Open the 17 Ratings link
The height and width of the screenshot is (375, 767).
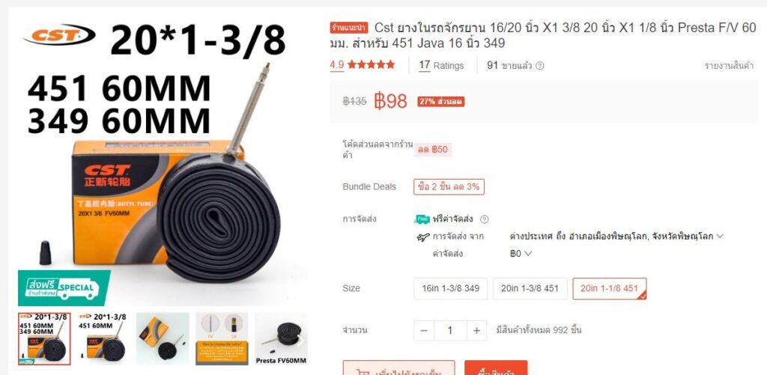[441, 66]
